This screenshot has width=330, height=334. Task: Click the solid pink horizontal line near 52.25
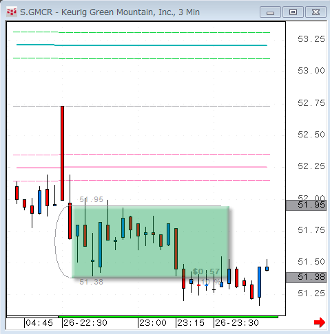pos(142,167)
